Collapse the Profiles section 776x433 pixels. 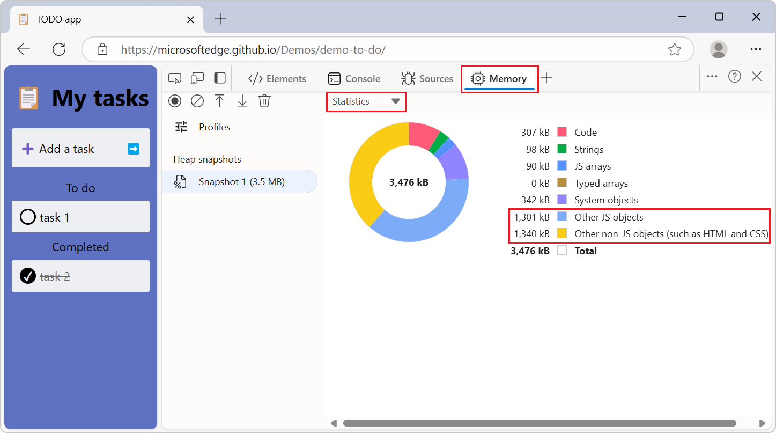[x=215, y=127]
